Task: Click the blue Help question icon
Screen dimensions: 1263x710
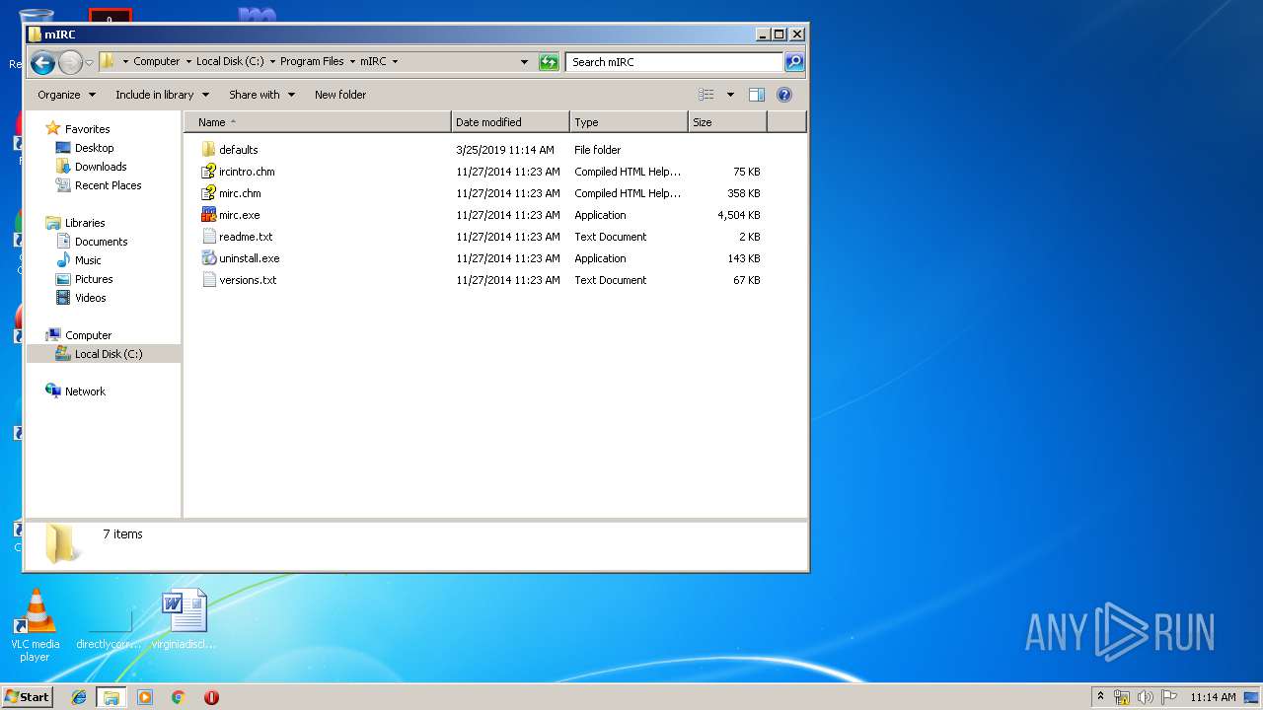Action: (784, 95)
